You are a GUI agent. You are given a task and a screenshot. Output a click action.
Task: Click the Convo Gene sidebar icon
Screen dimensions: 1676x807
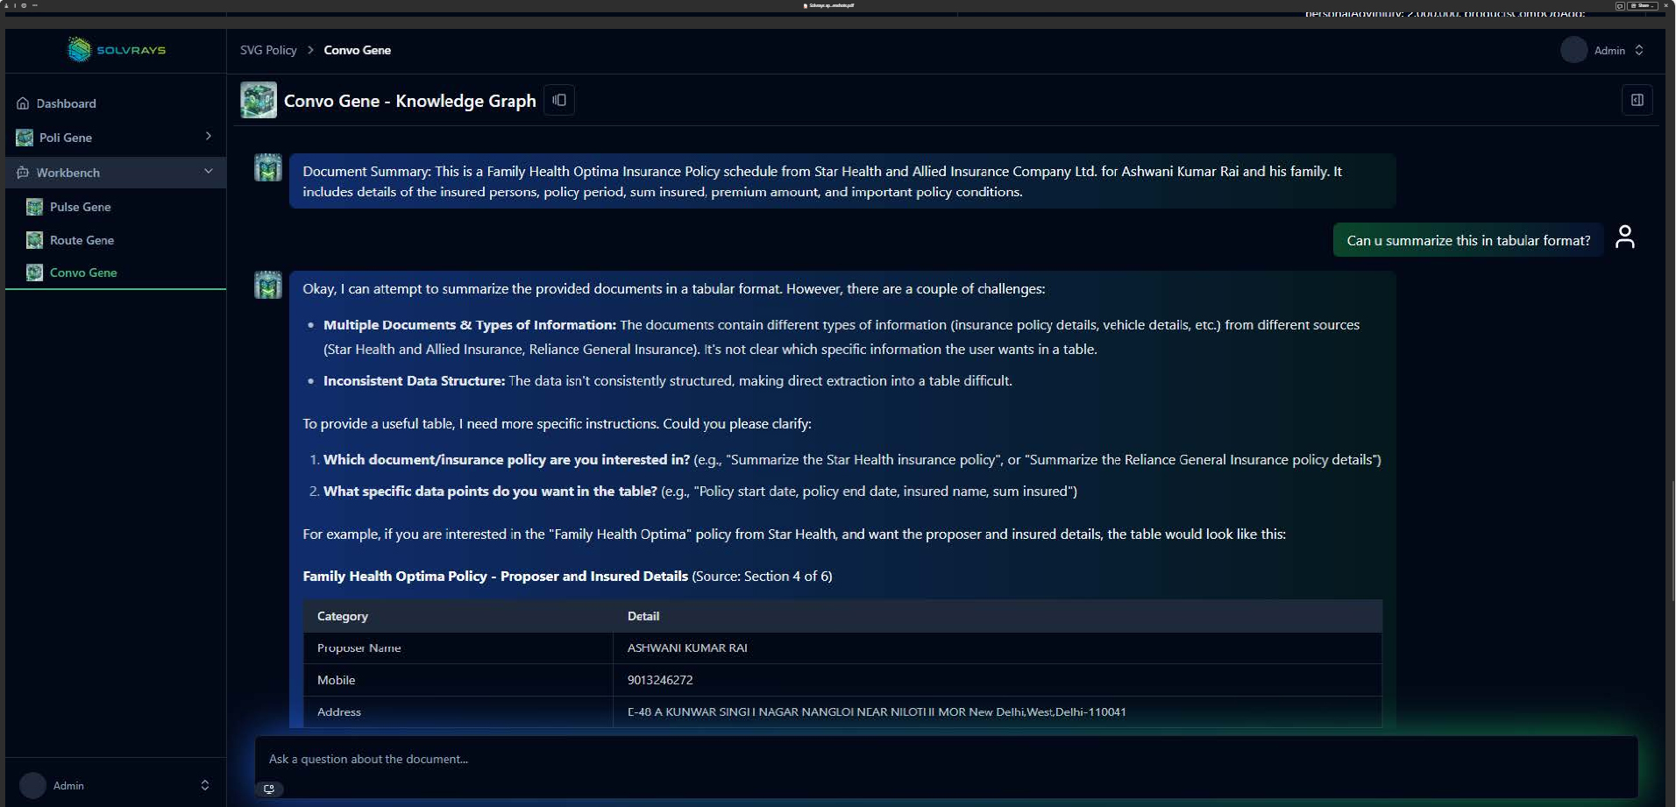(34, 273)
